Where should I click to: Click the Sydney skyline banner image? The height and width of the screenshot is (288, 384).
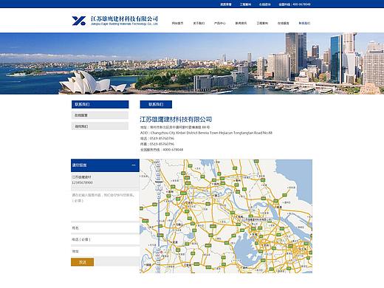pos(192,64)
